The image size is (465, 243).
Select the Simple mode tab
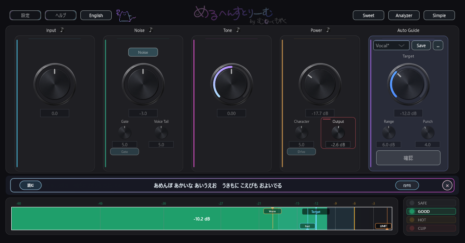click(x=439, y=15)
